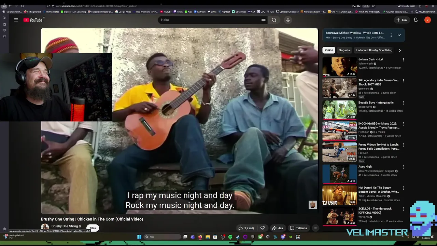The height and width of the screenshot is (246, 437).
Task: Open the PayPal: Wallet bookmark
Action: (51, 12)
